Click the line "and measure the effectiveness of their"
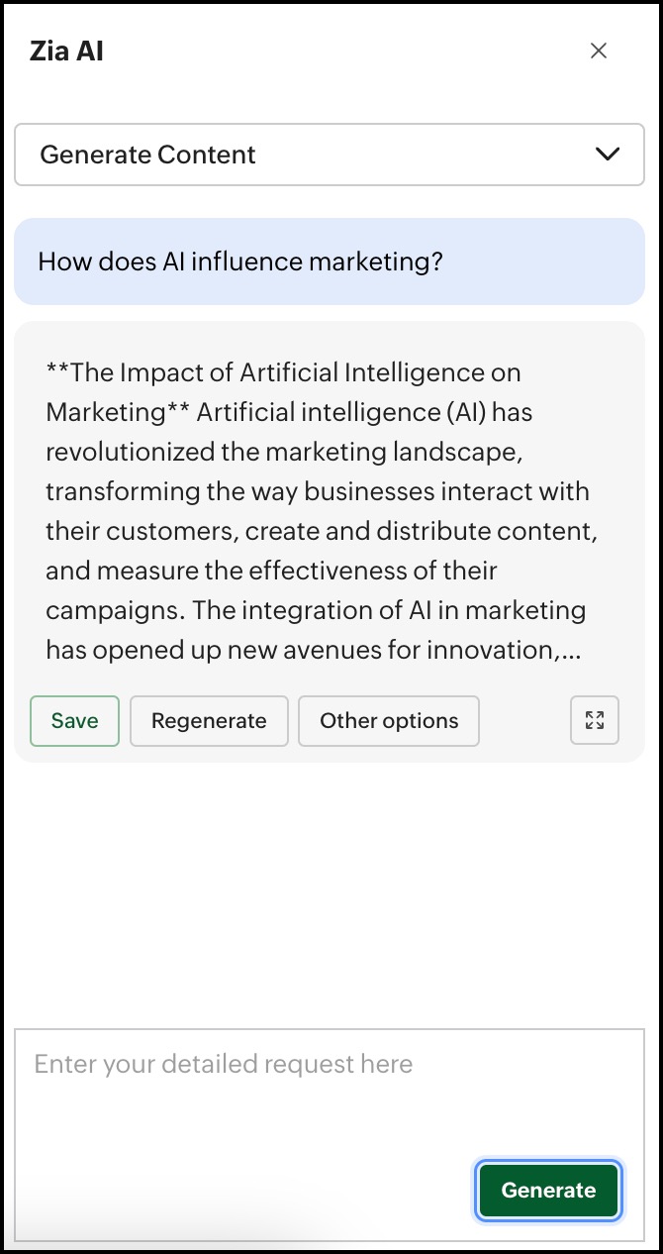 click(x=271, y=571)
